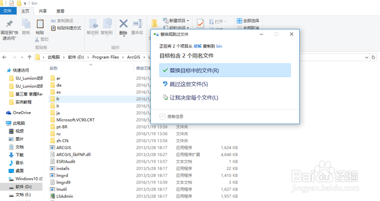Viewport: 380px width, 201px height.
Task: Click the bin destination link in dialog
Action: (x=219, y=46)
